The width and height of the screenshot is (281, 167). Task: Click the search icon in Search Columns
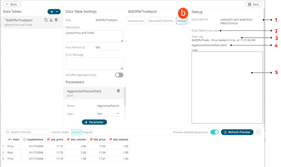point(8,132)
